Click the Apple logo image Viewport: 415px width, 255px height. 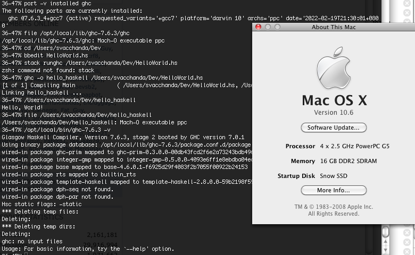tap(334, 68)
